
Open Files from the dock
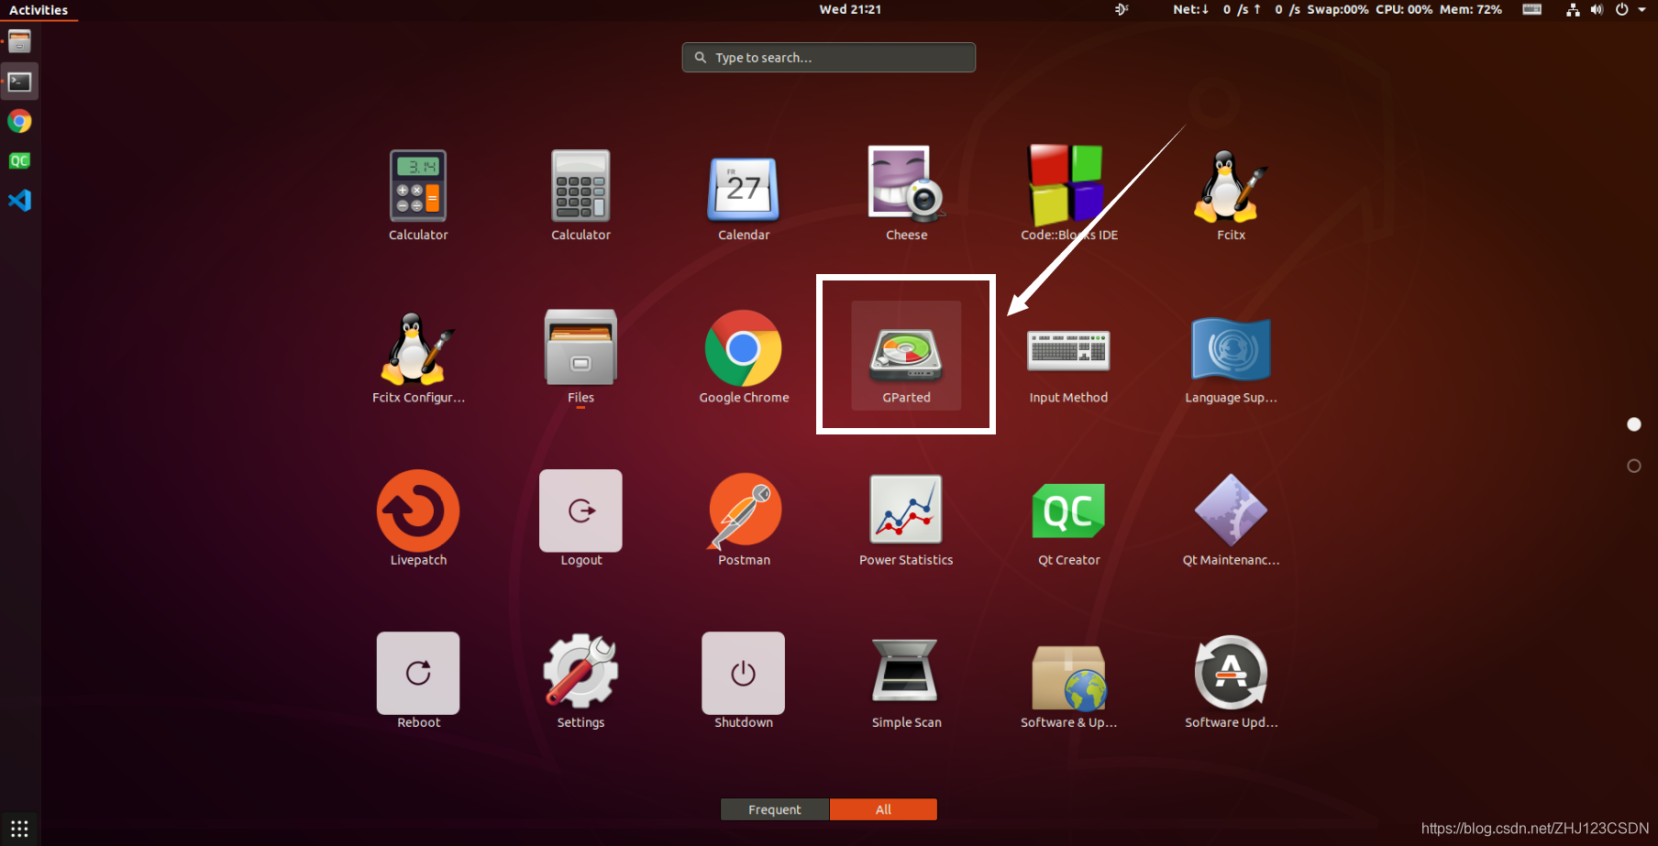19,42
